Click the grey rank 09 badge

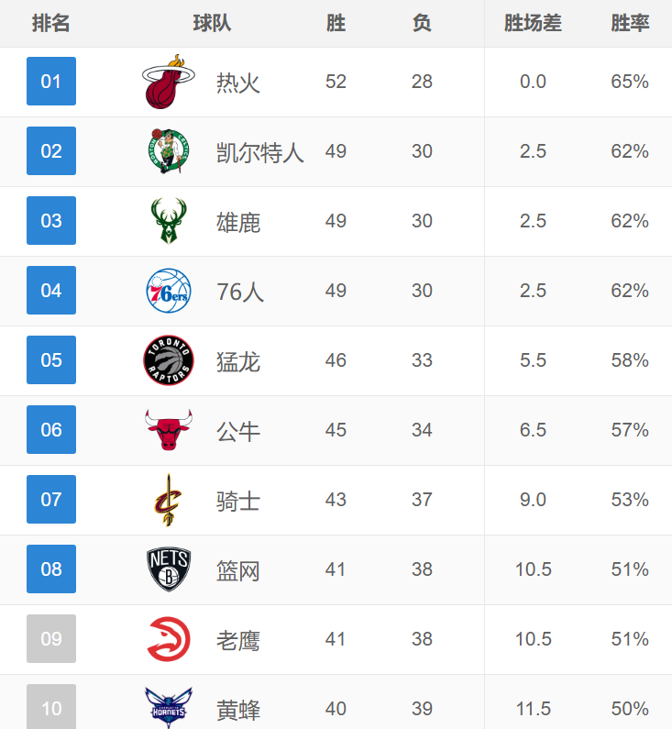[51, 639]
